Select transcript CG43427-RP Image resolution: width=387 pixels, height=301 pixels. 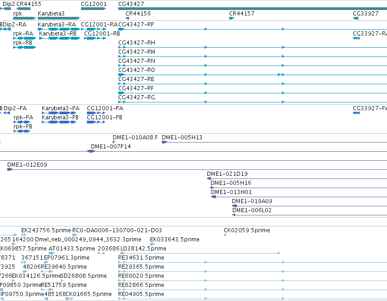click(x=136, y=25)
